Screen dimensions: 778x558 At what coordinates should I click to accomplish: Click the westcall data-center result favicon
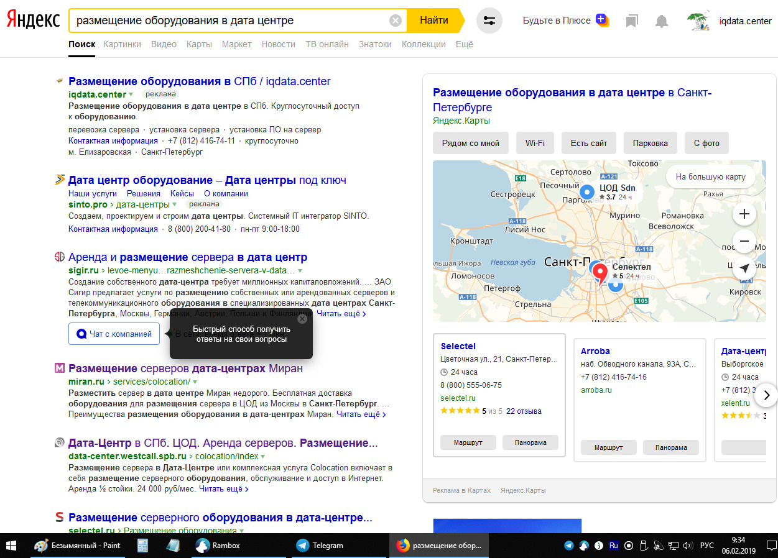coord(60,443)
